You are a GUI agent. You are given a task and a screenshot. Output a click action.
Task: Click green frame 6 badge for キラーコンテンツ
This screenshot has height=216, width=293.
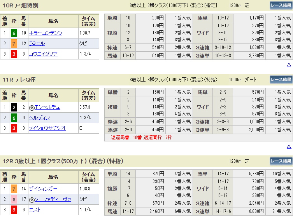click(14, 33)
